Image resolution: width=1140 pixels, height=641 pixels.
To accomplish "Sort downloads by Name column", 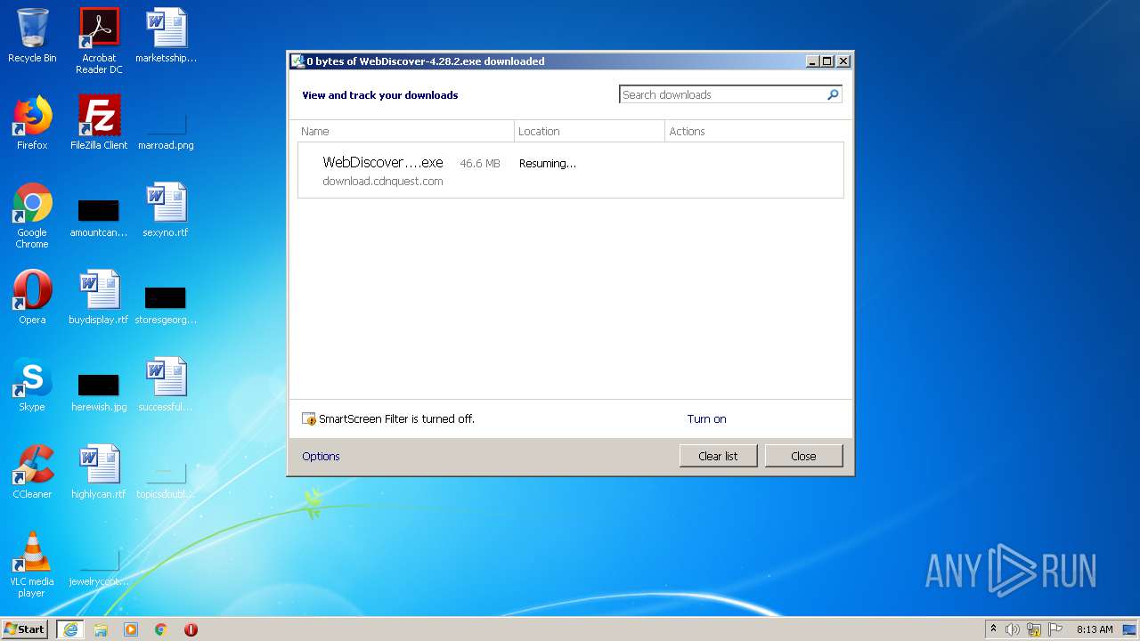I will point(406,131).
